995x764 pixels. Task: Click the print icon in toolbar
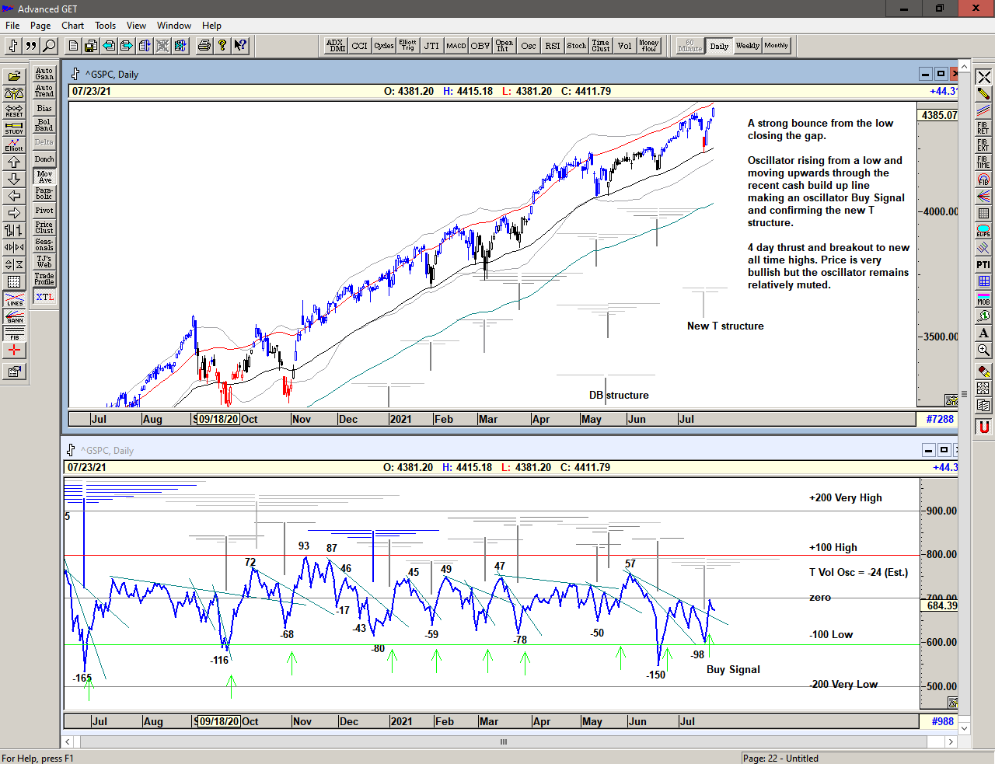204,46
